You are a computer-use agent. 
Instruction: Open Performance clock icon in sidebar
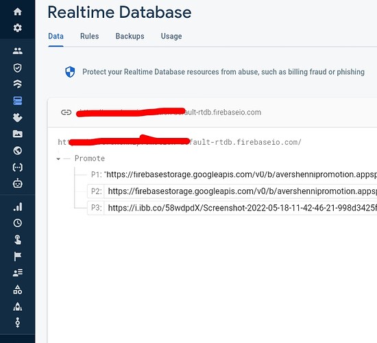[18, 223]
